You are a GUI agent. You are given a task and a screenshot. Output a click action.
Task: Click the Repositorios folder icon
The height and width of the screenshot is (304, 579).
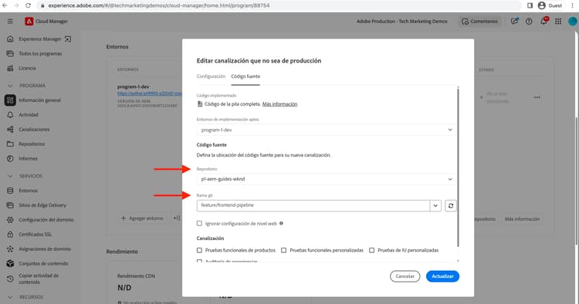click(10, 144)
